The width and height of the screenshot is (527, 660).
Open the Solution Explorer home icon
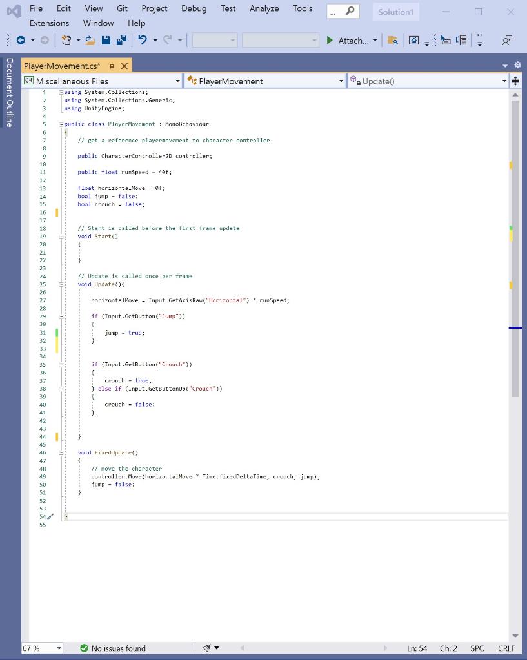[x=414, y=41]
